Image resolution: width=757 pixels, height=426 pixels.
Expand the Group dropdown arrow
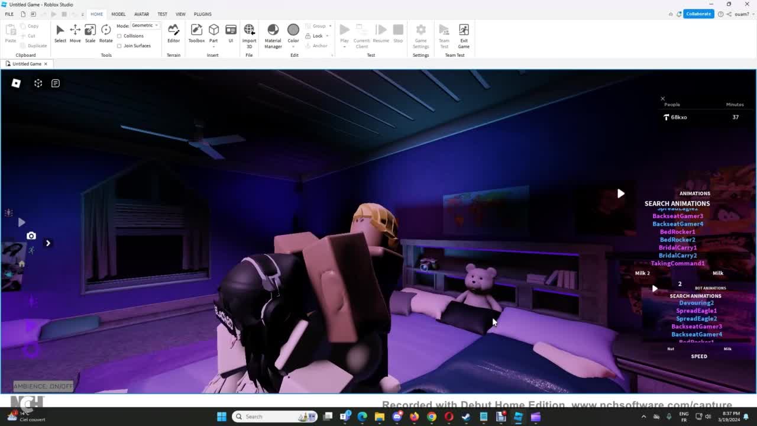(330, 26)
